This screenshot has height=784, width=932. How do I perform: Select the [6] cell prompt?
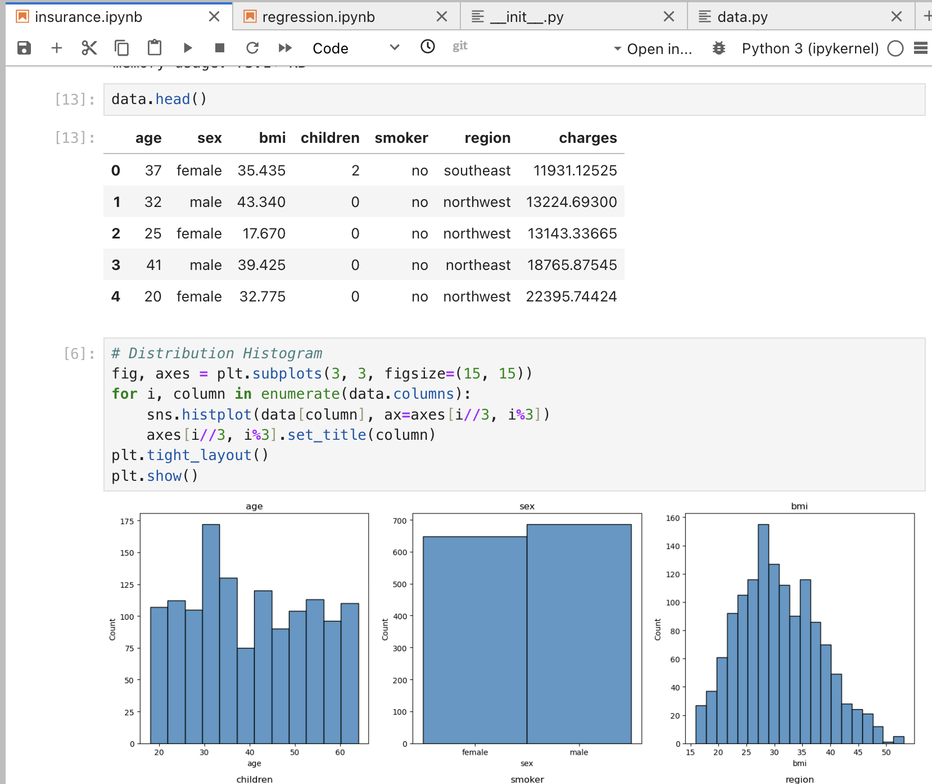click(x=79, y=354)
